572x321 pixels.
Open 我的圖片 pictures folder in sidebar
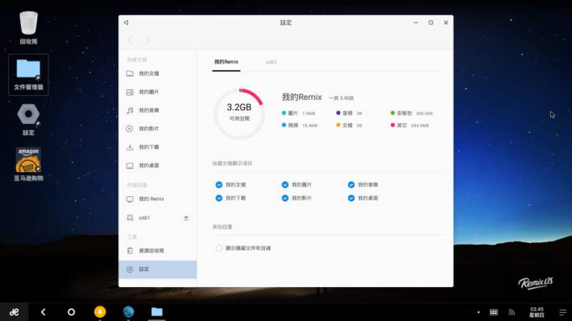pos(158,92)
